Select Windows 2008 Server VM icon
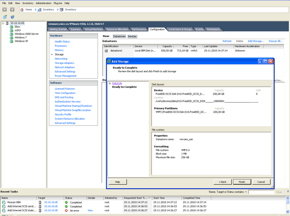The image size is (290, 216). (x=12, y=34)
